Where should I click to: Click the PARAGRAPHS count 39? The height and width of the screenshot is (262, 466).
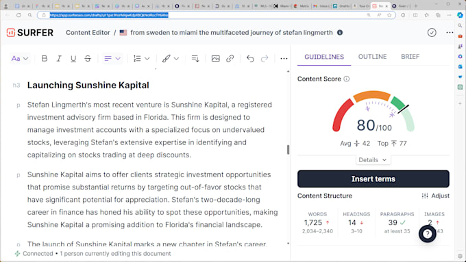393,222
